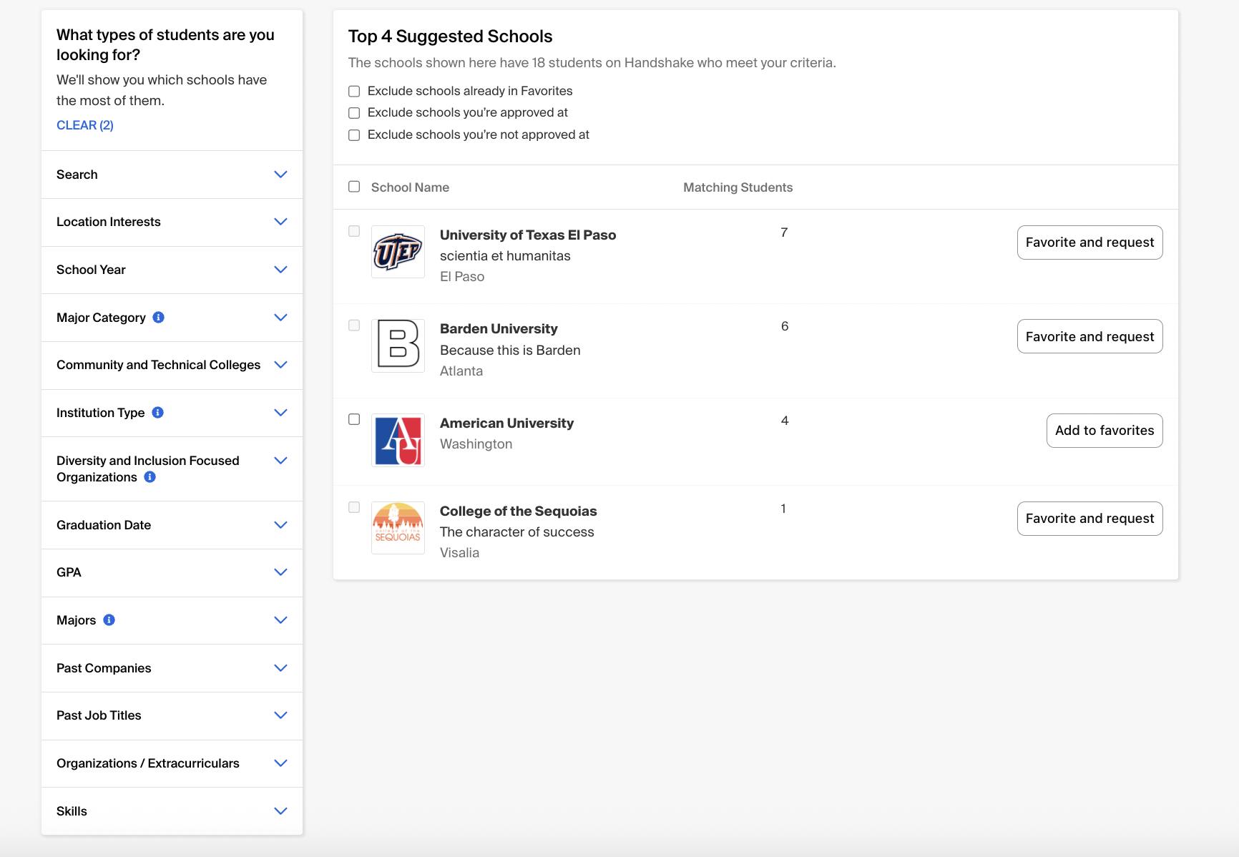Select the University of Texas El Paso checkbox
This screenshot has height=857, width=1239.
tap(354, 231)
